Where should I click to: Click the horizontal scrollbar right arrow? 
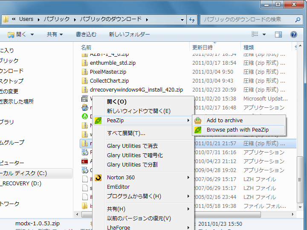(293, 215)
